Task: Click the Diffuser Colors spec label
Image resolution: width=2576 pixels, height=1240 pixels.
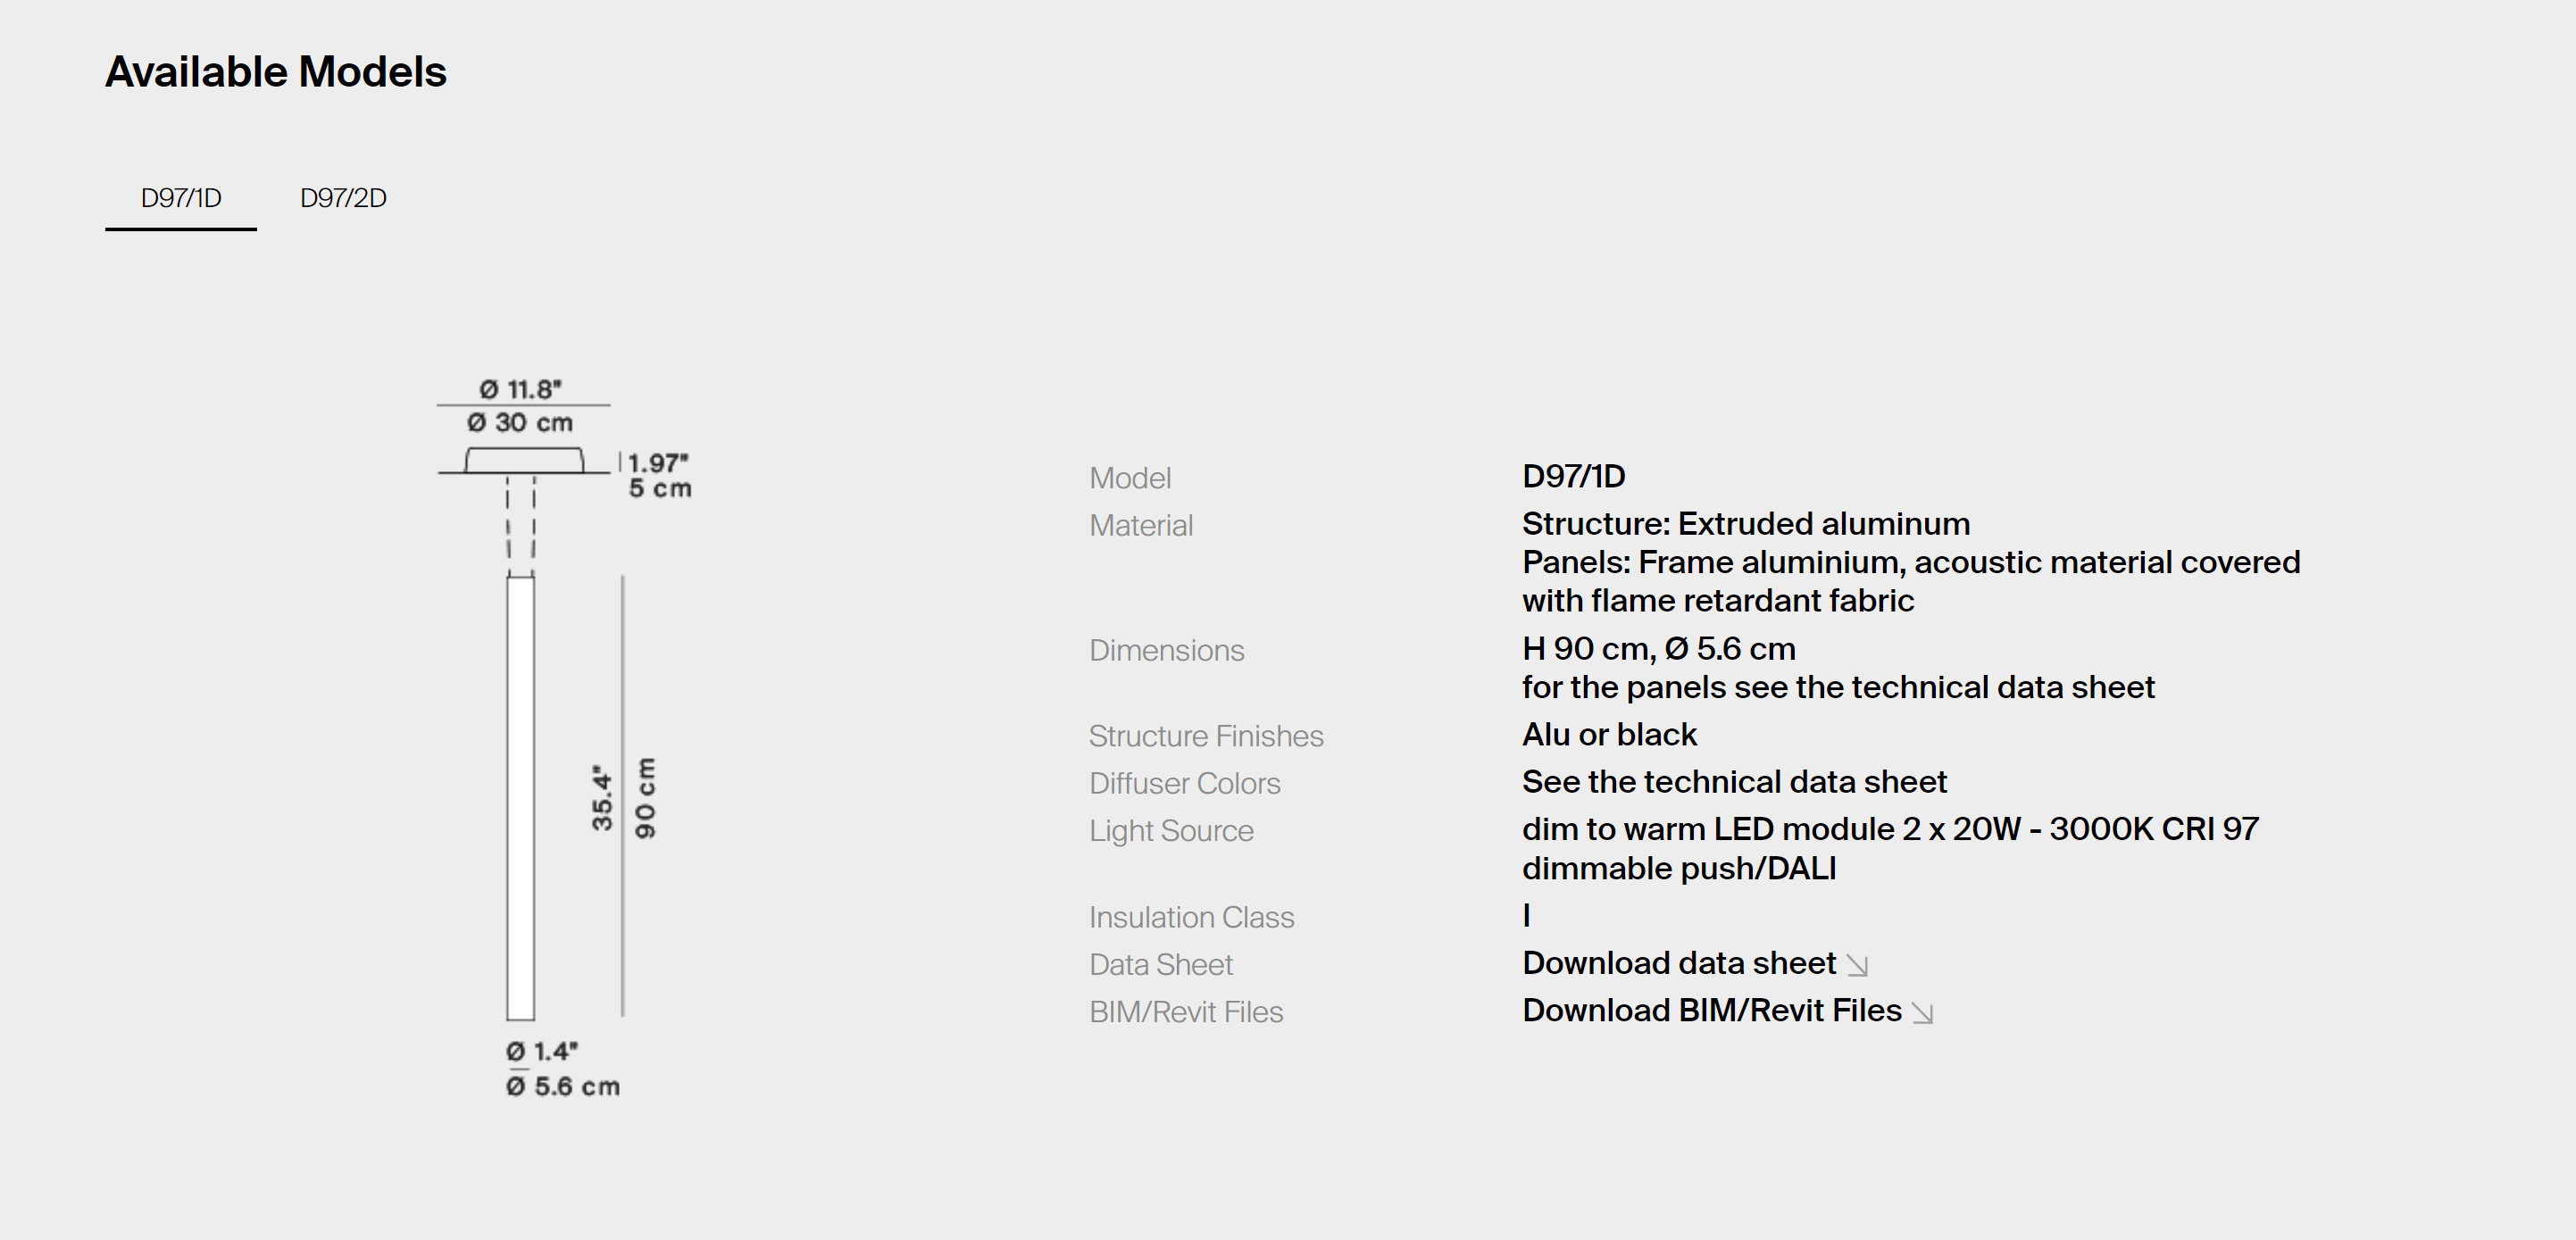Action: 1184,784
